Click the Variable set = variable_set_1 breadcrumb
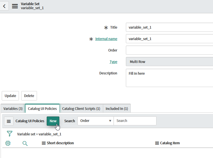Viewport: 213px width, 158px height. pos(39,134)
